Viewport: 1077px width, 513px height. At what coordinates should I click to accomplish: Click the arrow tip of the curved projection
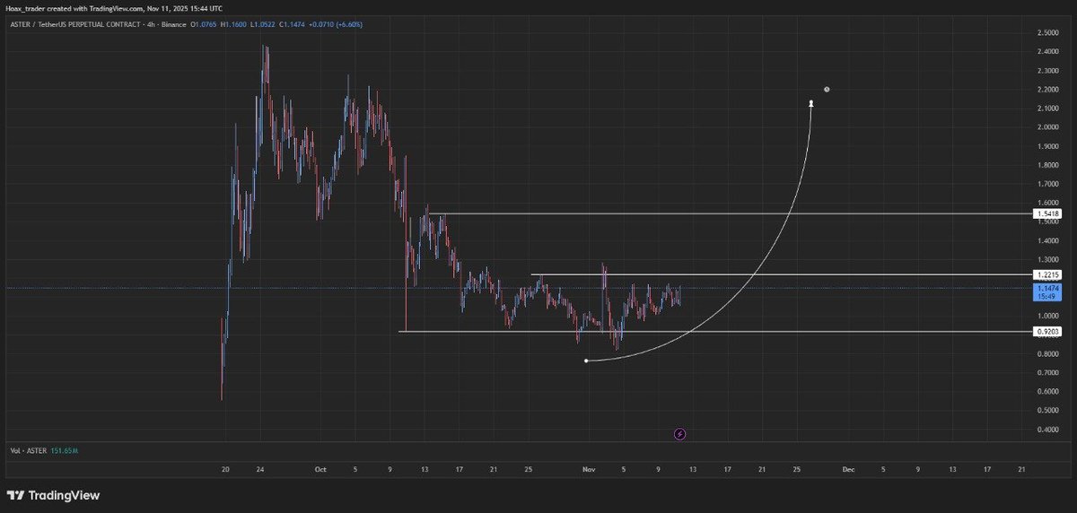(x=811, y=103)
